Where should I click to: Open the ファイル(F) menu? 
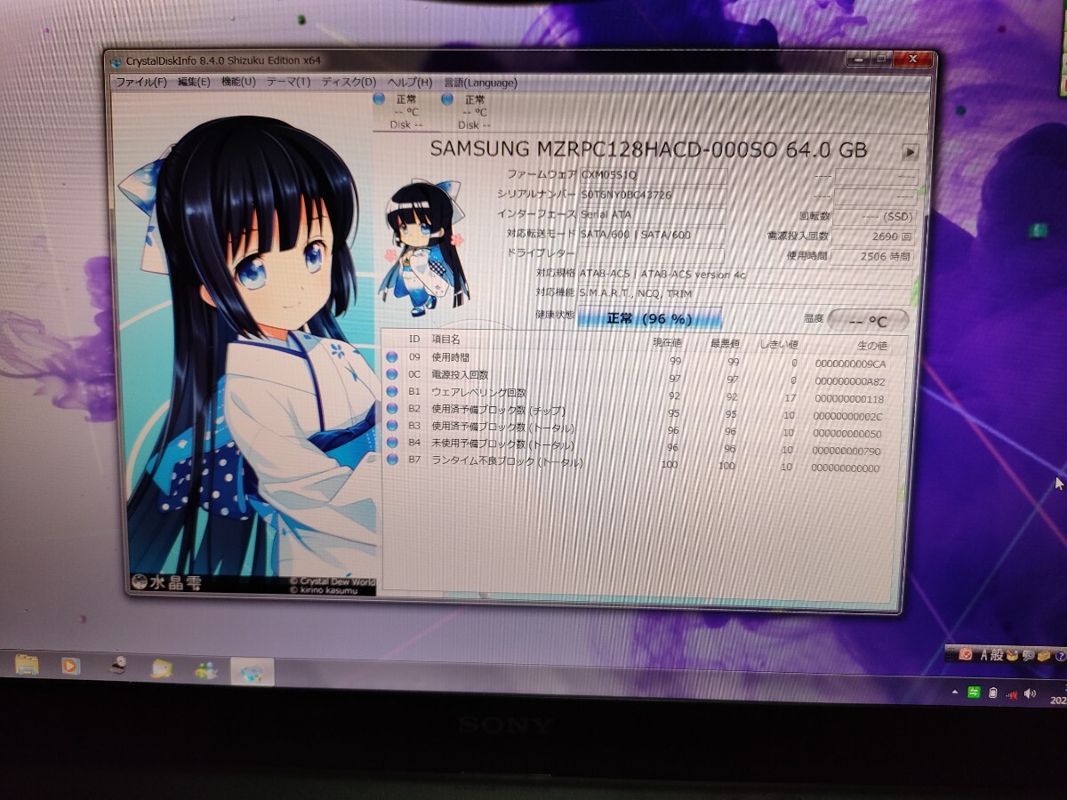click(140, 82)
